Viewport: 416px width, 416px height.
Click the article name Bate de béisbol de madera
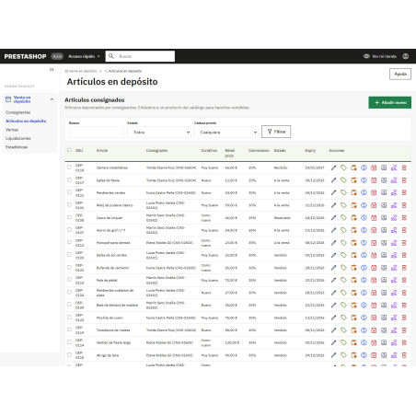tap(117, 306)
